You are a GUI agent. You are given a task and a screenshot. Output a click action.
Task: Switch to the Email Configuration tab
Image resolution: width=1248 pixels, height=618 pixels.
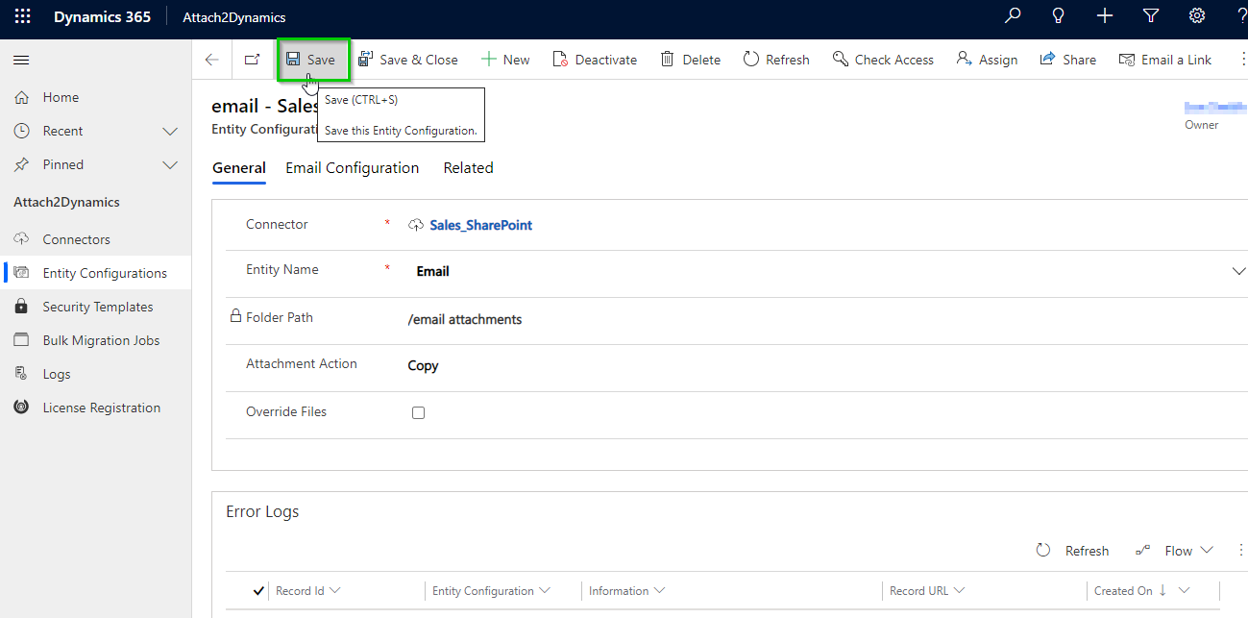353,168
